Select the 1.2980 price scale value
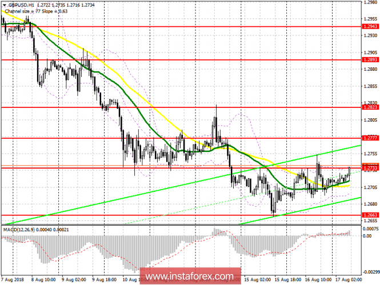The image size is (380, 285). pyautogui.click(x=370, y=2)
